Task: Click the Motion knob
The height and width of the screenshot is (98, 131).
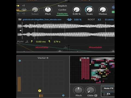Action: tap(103, 10)
